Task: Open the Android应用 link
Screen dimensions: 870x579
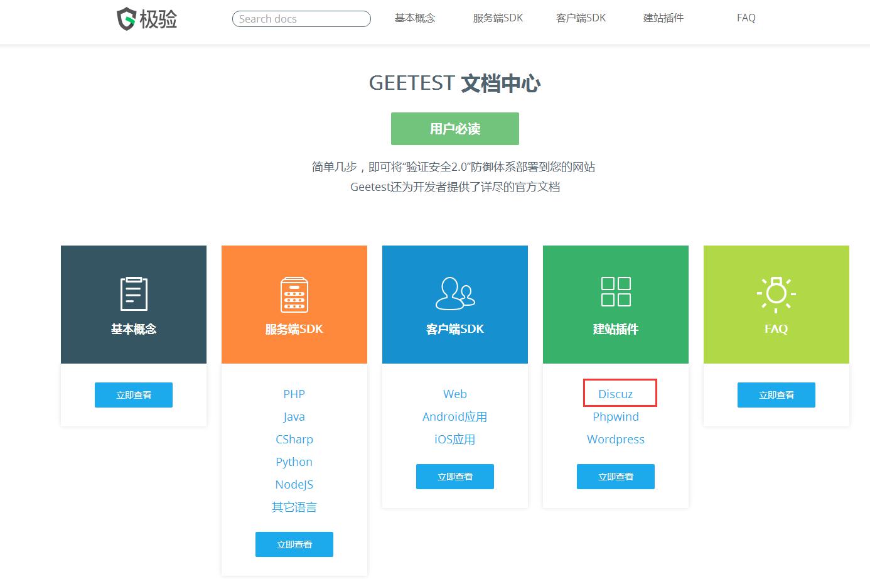Action: coord(455,417)
